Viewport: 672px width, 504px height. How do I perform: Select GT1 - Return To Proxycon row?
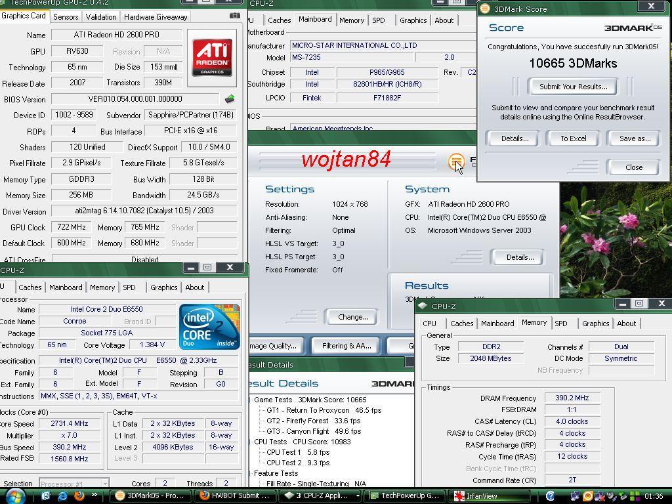pos(324,410)
